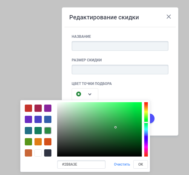Pick the violet color swatch
189x175 pixels.
point(28,119)
